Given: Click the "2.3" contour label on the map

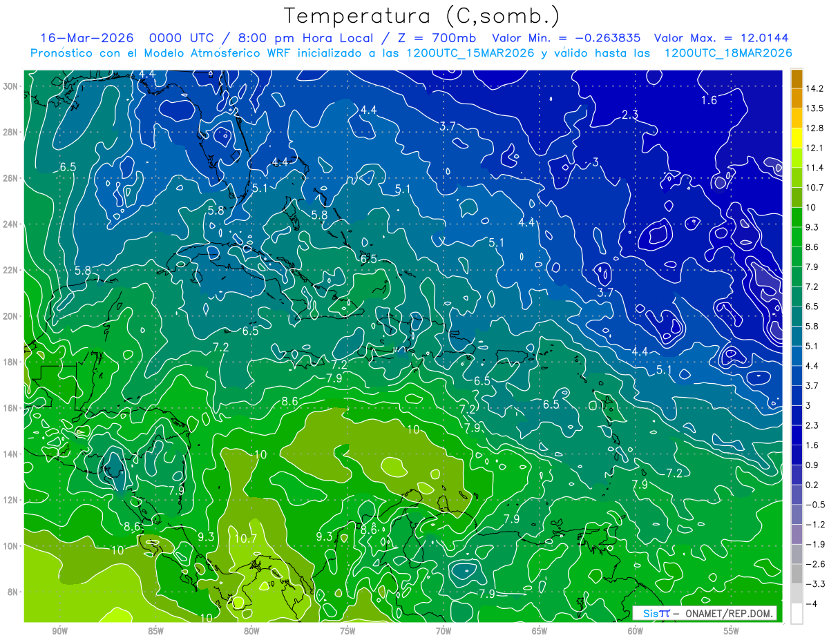Looking at the screenshot, I should click(x=630, y=115).
